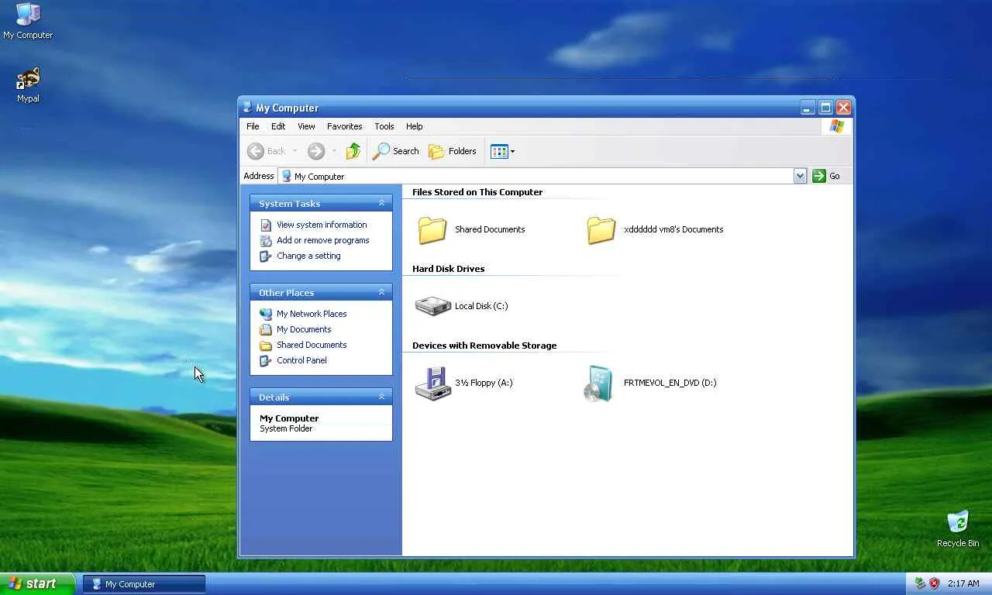
Task: Open My Documents in Other Places
Action: pyautogui.click(x=304, y=329)
